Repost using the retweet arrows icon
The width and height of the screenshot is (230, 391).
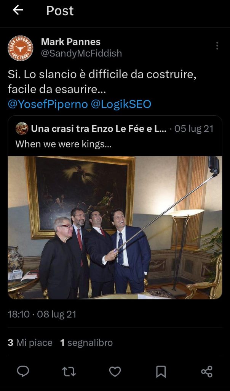coord(69,372)
